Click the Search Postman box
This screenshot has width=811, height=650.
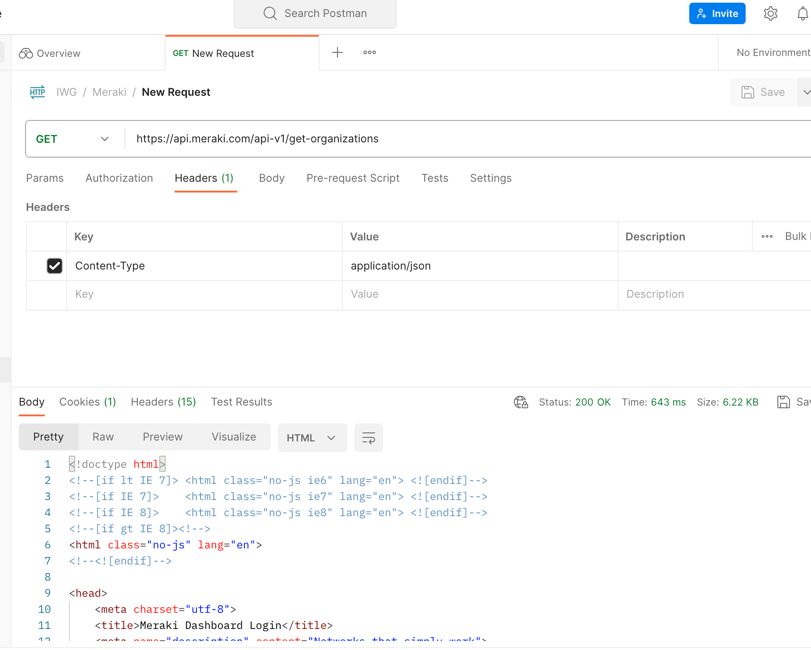click(x=315, y=13)
